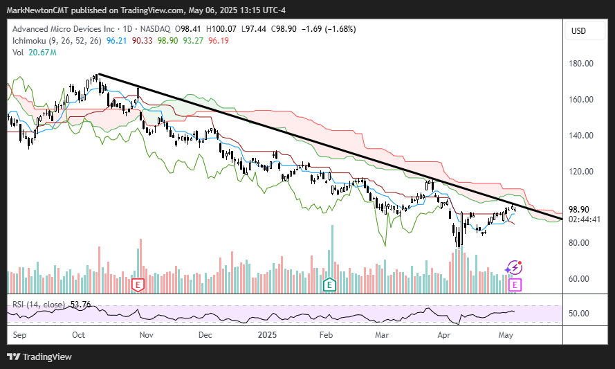This screenshot has height=369, width=615.
Task: Click the Ichimoku (9, 26, 52, 26) indicator legend
Action: (x=57, y=41)
